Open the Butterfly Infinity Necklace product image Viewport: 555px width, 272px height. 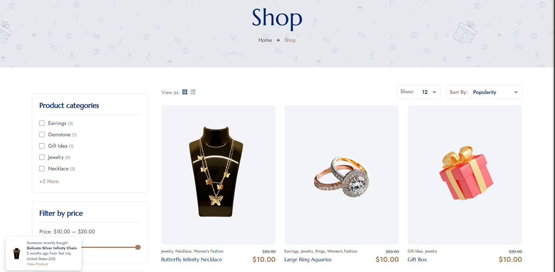pyautogui.click(x=218, y=175)
